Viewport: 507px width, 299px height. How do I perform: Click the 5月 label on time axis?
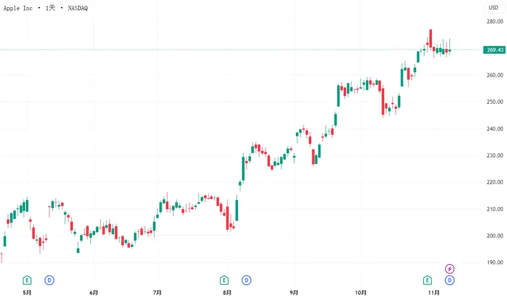[x=27, y=292]
